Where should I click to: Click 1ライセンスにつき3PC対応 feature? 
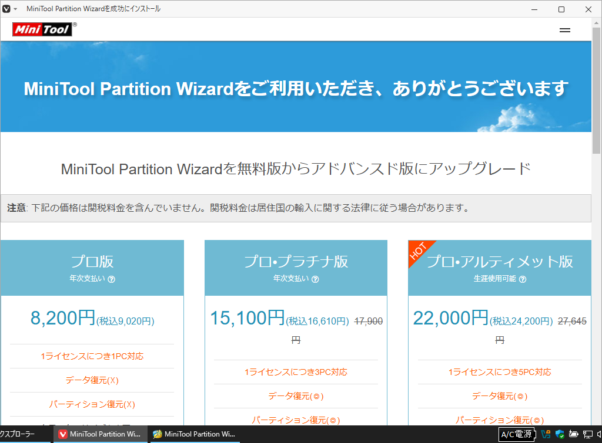(x=296, y=372)
